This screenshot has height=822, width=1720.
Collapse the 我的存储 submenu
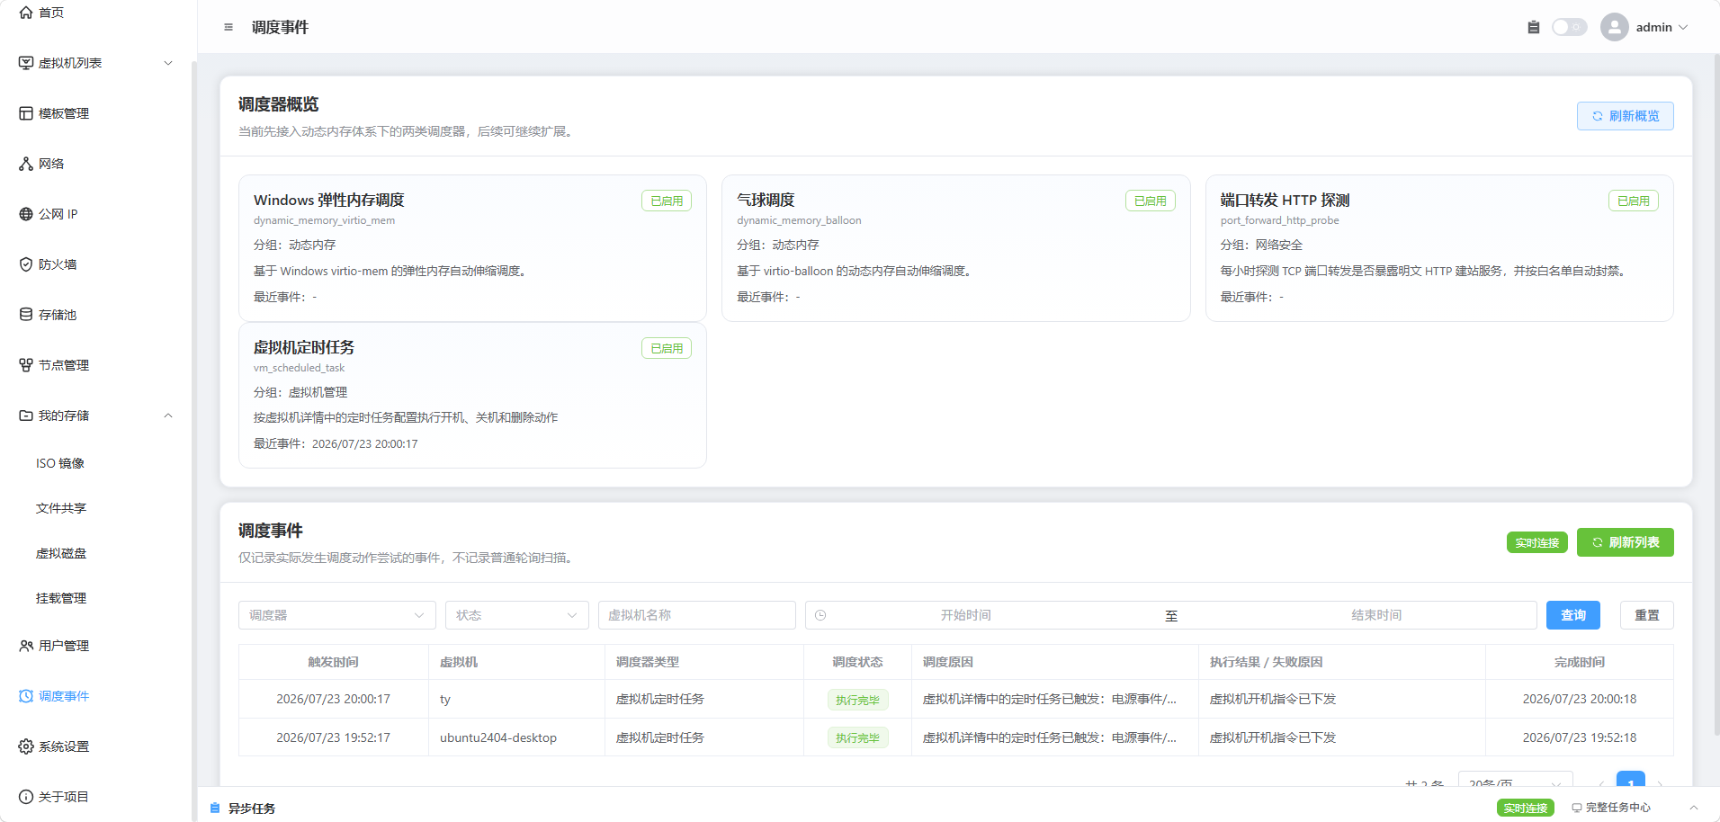click(x=168, y=415)
